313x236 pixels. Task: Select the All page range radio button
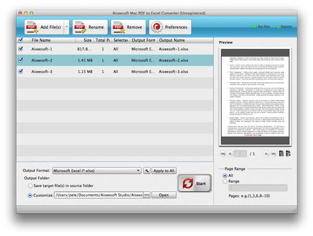(225, 176)
